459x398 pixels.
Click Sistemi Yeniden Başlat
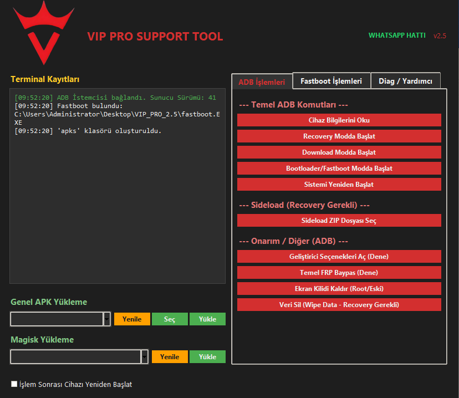coord(339,185)
